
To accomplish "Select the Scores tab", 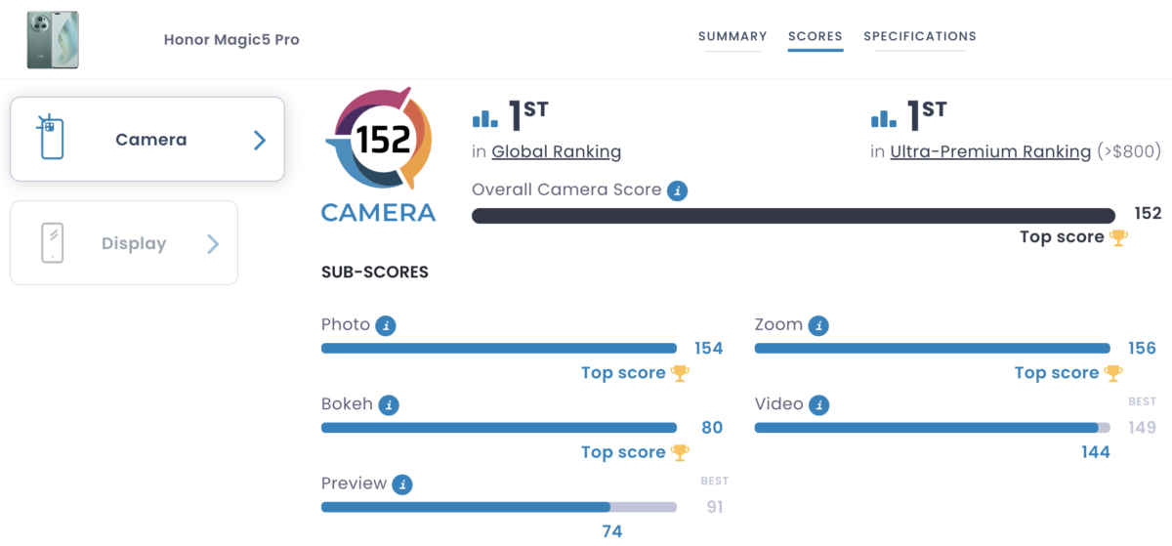I will click(x=816, y=37).
